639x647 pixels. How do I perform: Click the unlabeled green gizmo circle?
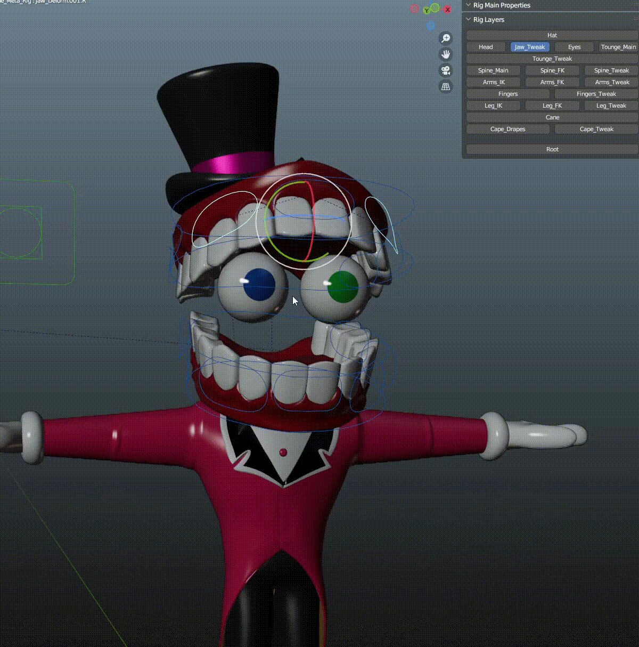pos(435,7)
